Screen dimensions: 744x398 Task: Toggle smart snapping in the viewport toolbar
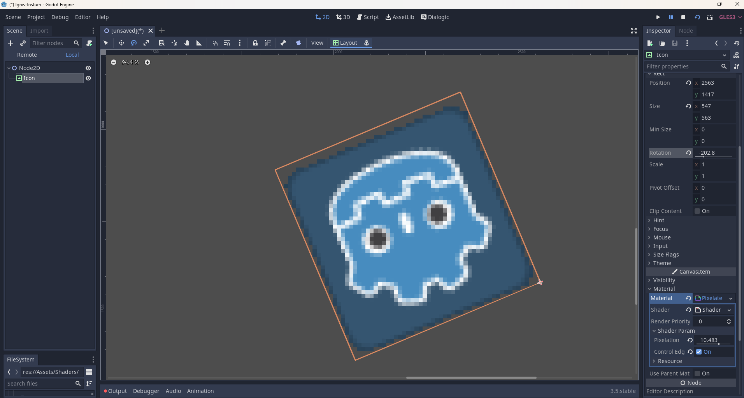tap(215, 43)
